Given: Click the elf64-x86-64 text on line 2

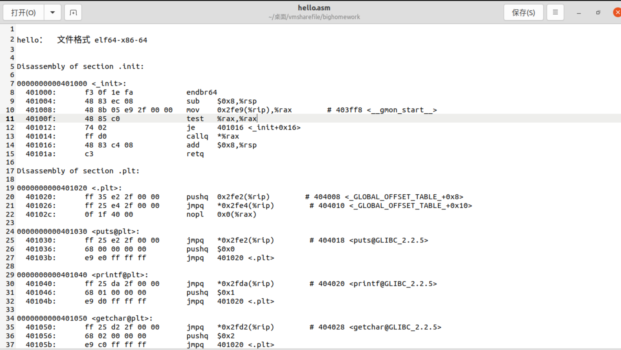Looking at the screenshot, I should [121, 40].
